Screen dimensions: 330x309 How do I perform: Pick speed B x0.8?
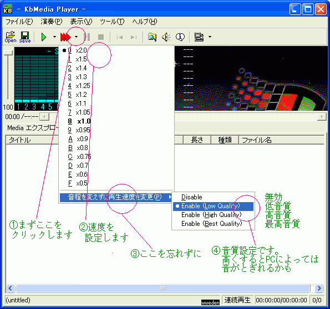116,148
